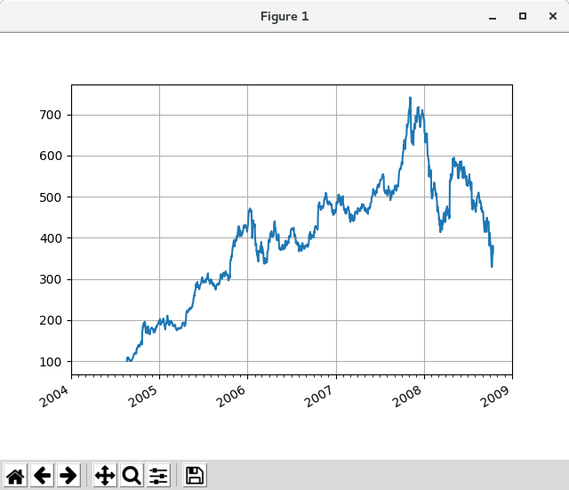569x490 pixels.
Task: Click the 2004 x-axis tick label
Action: [x=53, y=396]
